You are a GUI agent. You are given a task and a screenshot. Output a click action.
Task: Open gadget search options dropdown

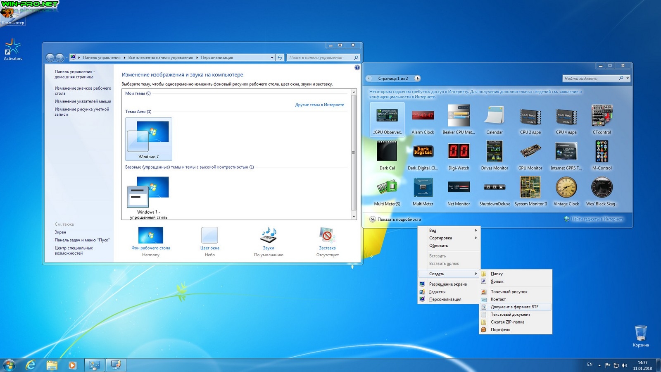pos(628,78)
